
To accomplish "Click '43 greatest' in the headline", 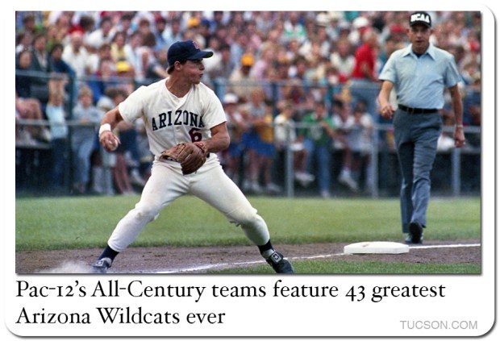I will coord(395,291).
